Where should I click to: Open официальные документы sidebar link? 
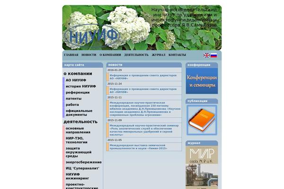79,112
